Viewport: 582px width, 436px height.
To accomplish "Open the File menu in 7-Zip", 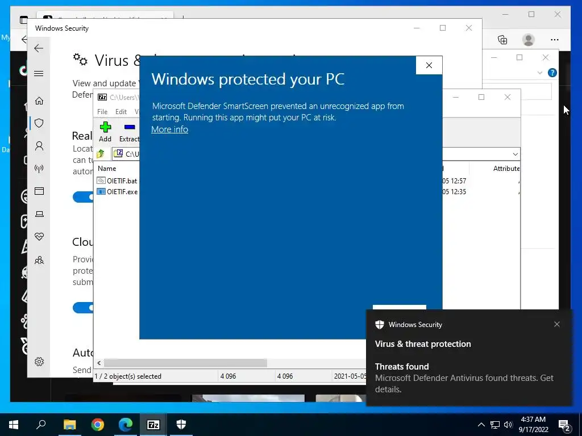I will [102, 112].
